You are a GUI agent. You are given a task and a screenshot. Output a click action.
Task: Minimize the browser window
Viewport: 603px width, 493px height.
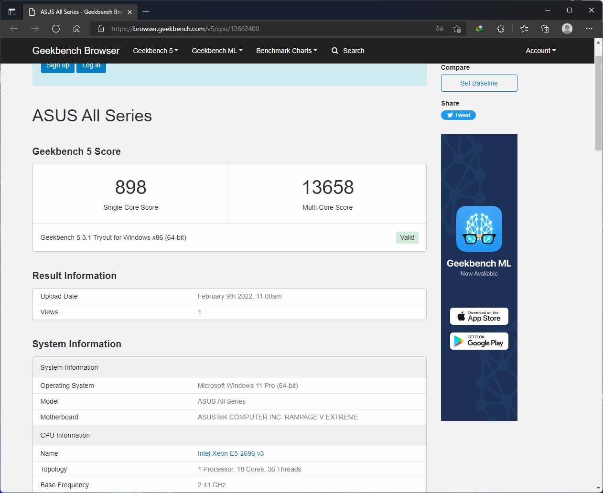[548, 10]
